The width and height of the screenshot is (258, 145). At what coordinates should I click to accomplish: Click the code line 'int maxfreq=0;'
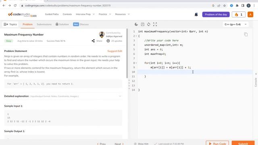point(155,54)
